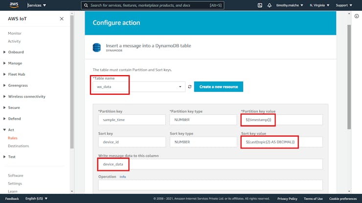Click the Partition key field sample_time
Viewport: 362px width, 203px height.
pos(132,120)
